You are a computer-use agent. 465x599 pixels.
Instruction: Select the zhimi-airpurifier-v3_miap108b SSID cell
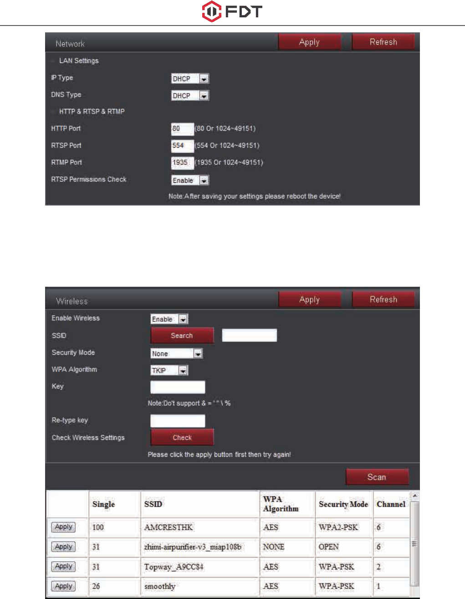[x=200, y=547]
